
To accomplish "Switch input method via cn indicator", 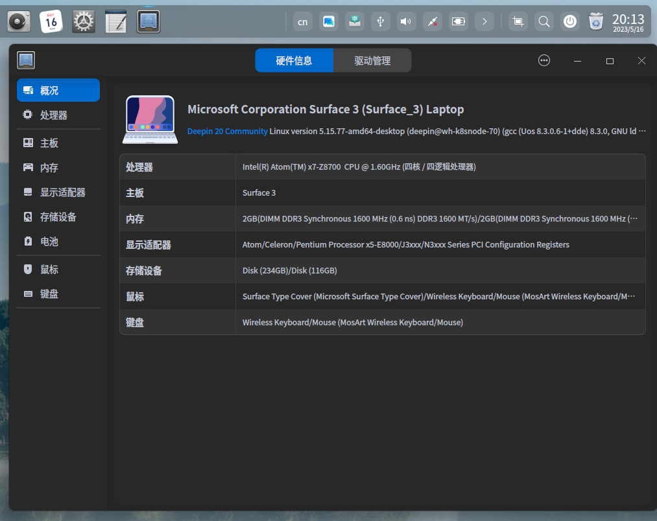I will click(x=302, y=22).
